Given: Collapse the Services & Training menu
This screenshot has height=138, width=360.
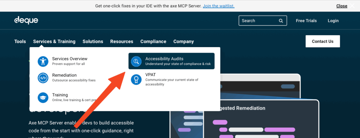Looking at the screenshot, I should tap(54, 41).
